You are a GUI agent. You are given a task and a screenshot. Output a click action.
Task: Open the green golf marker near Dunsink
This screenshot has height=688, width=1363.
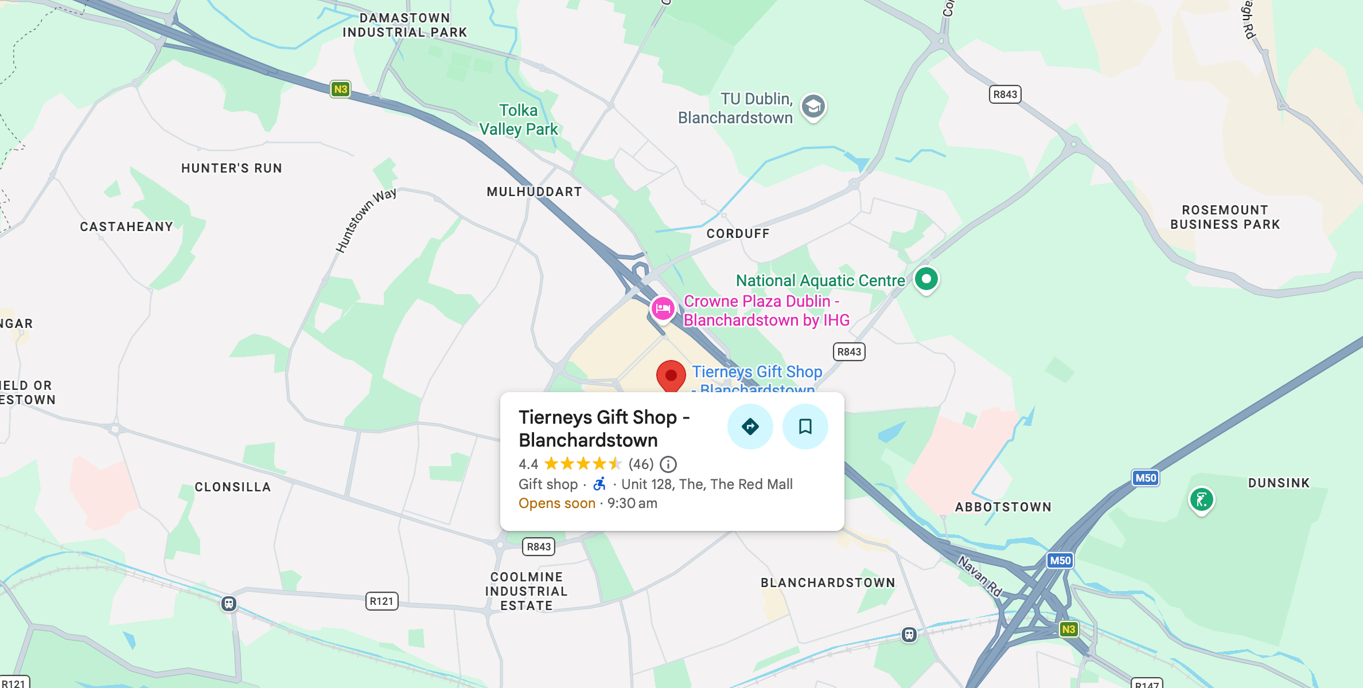point(1201,501)
